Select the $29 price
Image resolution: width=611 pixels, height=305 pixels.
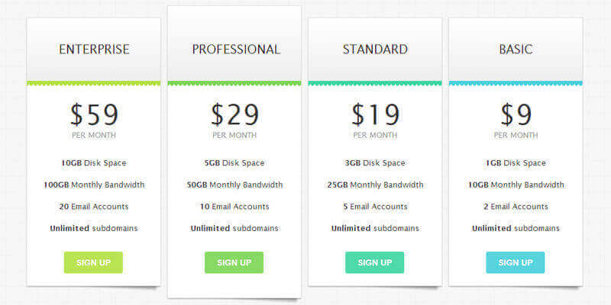(x=235, y=114)
